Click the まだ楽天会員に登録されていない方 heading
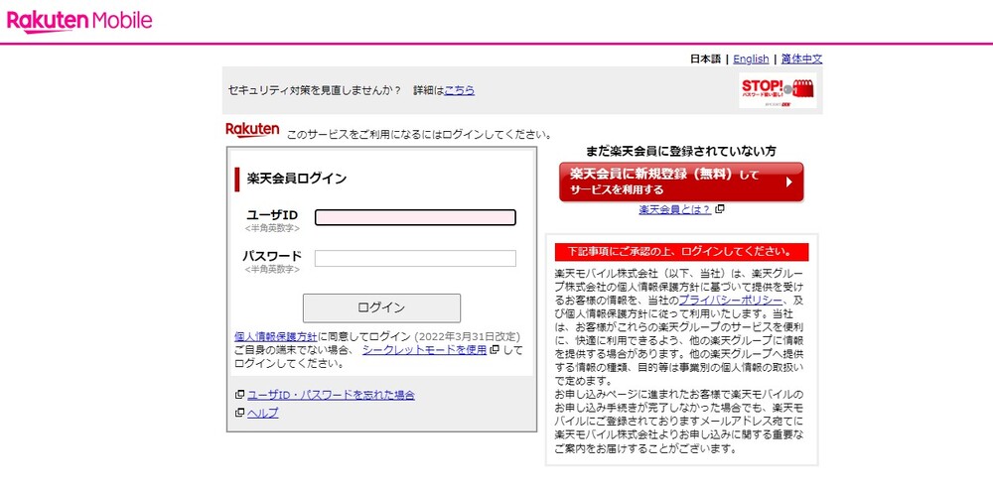This screenshot has height=487, width=993. point(681,151)
